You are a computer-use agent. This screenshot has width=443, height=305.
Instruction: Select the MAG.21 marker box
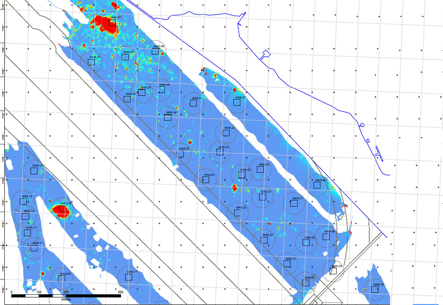(287, 264)
